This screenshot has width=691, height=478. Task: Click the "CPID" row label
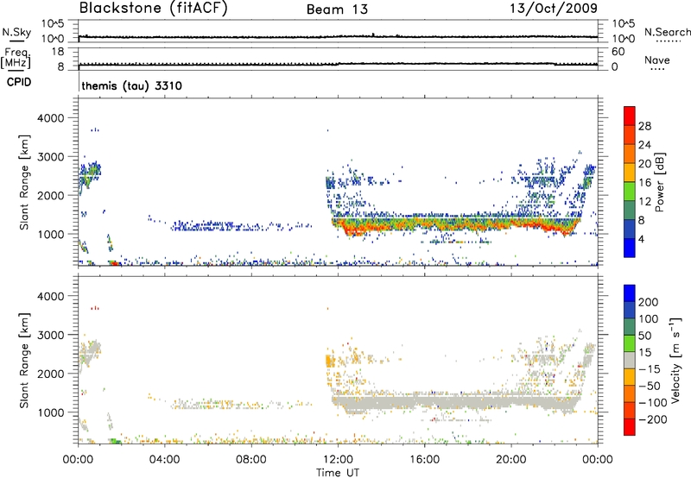19,82
